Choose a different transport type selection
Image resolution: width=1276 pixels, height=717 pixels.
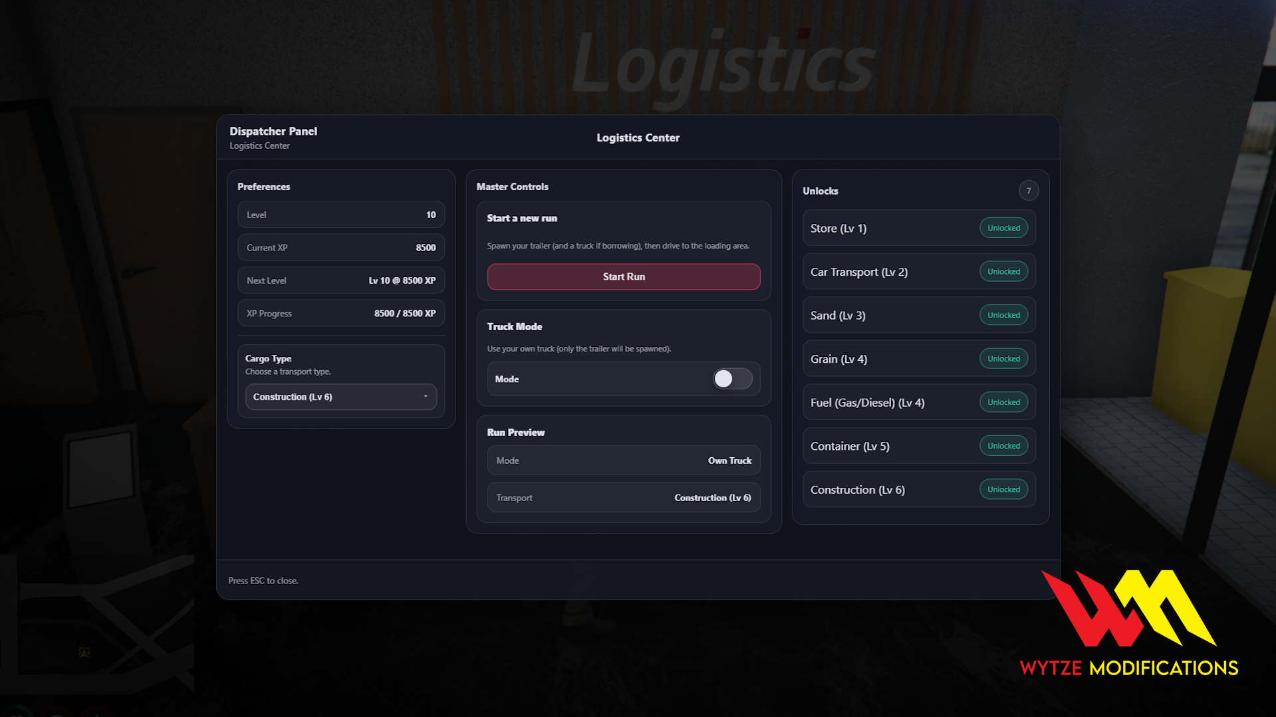[340, 397]
